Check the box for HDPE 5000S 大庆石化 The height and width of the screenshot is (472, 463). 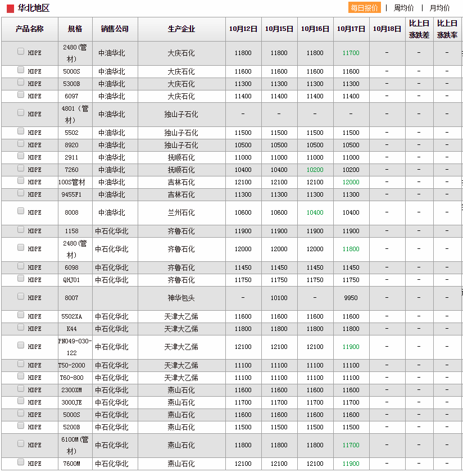click(20, 70)
